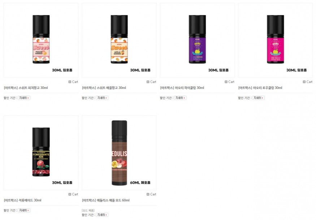Click Cart icon for pink Aori bottle
The height and width of the screenshot is (220, 316).
[x=308, y=82]
